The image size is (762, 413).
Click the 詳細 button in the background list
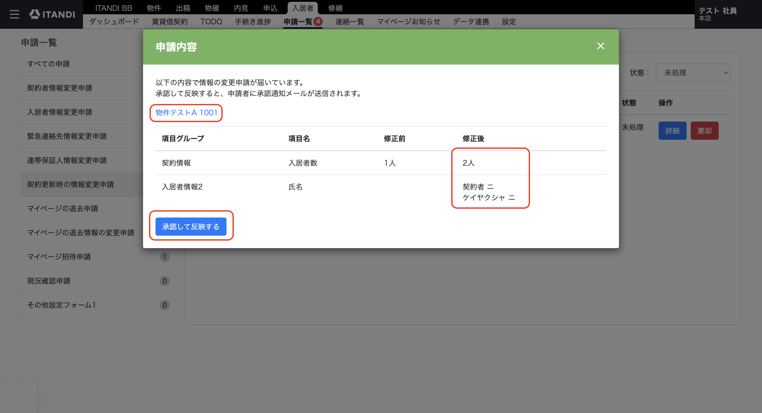tap(672, 130)
